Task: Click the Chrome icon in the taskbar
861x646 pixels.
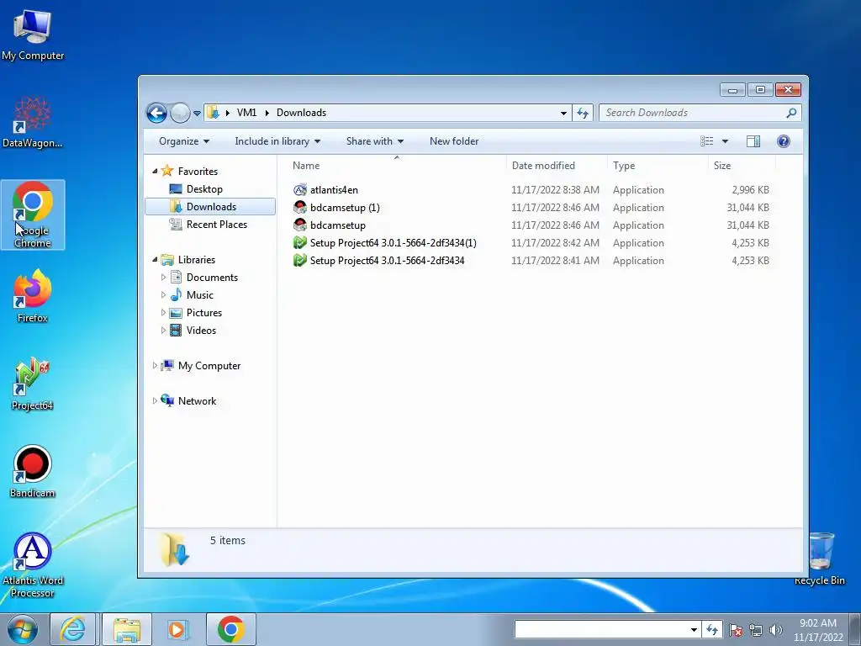Action: pos(230,629)
